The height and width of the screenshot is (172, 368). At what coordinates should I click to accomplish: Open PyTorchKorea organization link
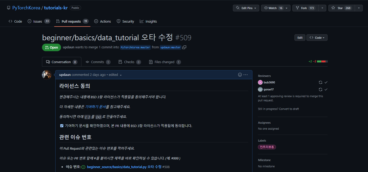(26, 8)
